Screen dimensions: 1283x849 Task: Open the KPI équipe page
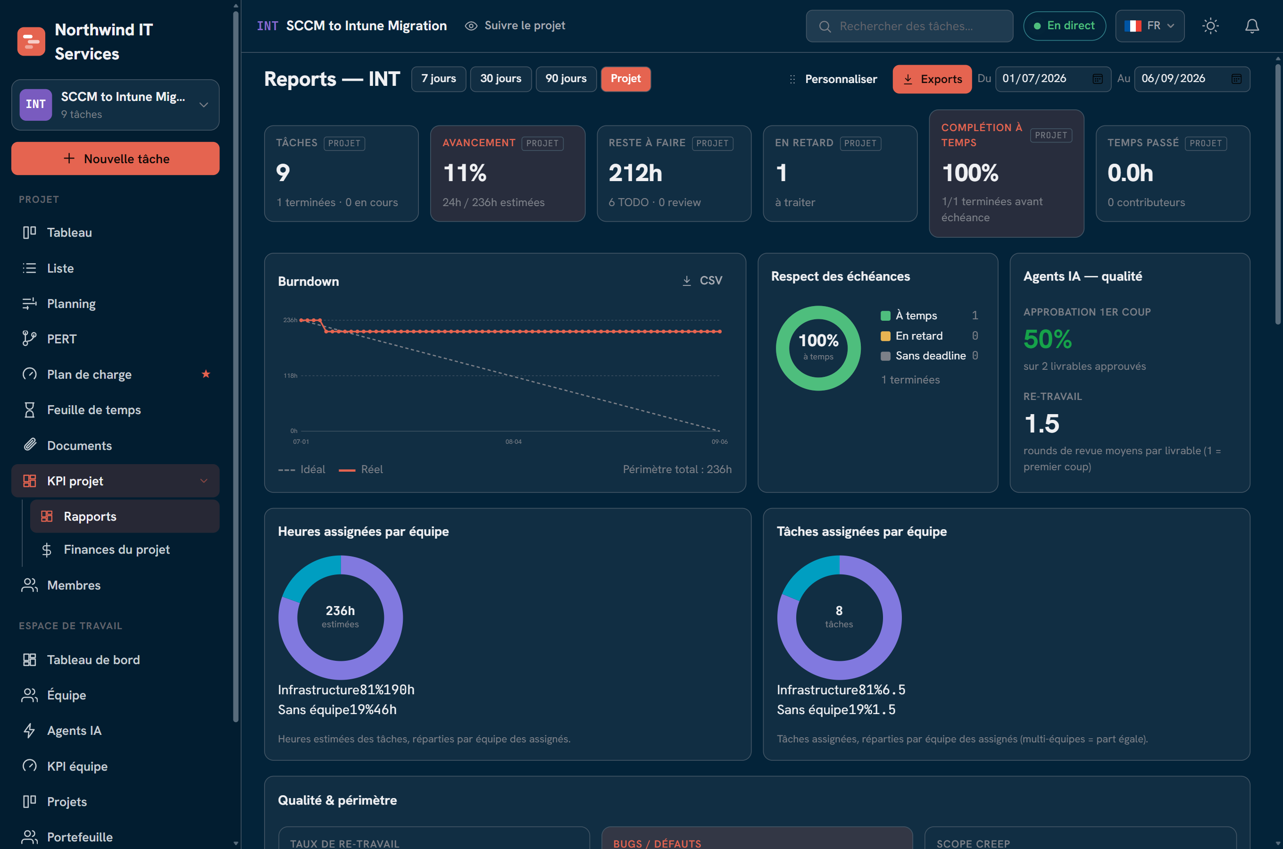pyautogui.click(x=115, y=766)
